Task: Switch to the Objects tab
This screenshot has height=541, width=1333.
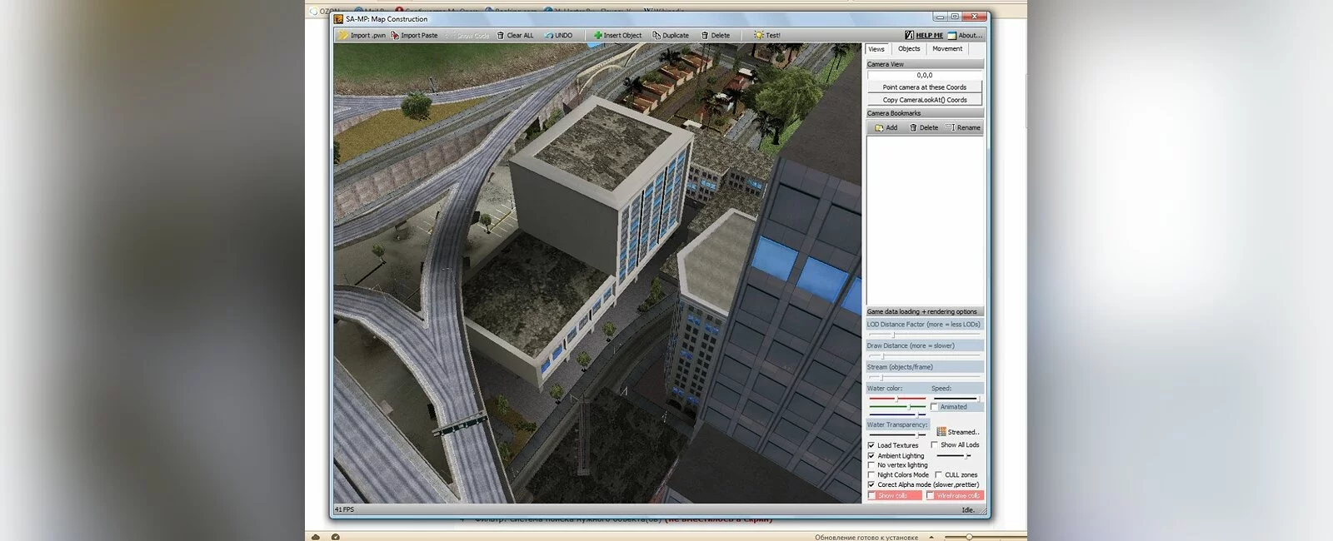Action: 909,48
